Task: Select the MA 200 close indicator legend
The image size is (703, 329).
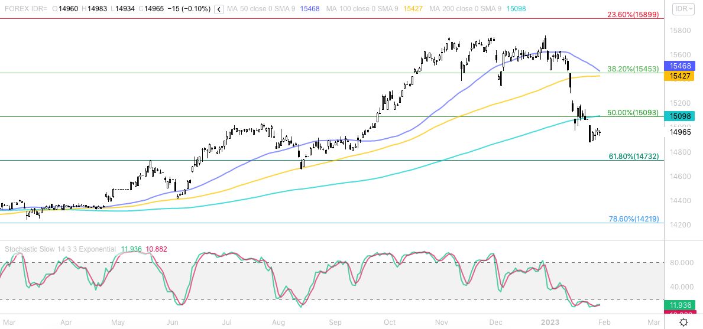Action: point(465,9)
